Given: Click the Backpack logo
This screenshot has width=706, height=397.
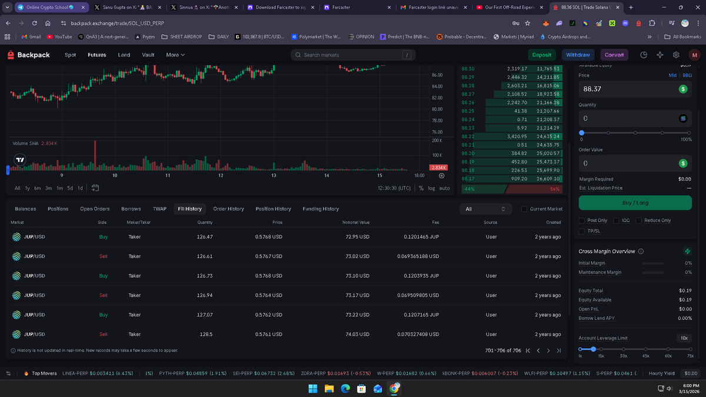Looking at the screenshot, I should (x=29, y=55).
